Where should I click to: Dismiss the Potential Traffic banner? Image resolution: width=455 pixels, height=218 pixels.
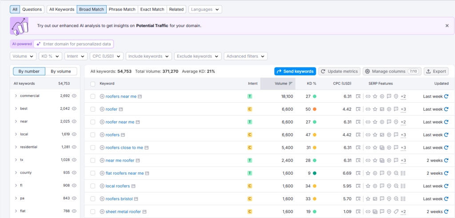coord(447,25)
